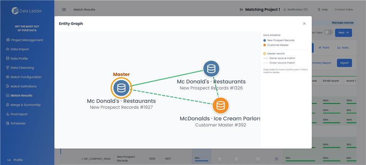Click the Cross-source match legend entry
Viewport: 366px width, 165px height.
pos(279,63)
